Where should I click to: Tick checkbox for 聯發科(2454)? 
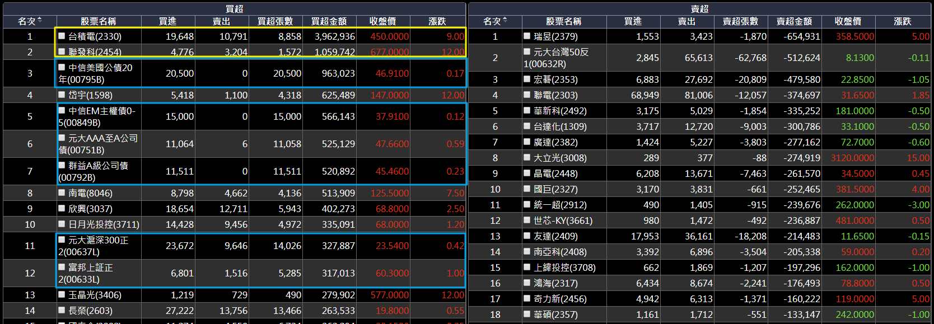click(x=62, y=51)
